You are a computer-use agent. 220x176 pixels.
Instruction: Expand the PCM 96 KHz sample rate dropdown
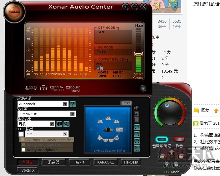73,114
